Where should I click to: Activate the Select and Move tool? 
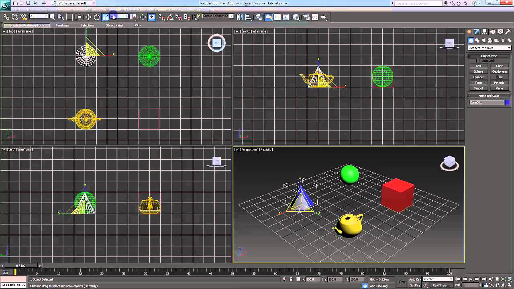tap(88, 17)
